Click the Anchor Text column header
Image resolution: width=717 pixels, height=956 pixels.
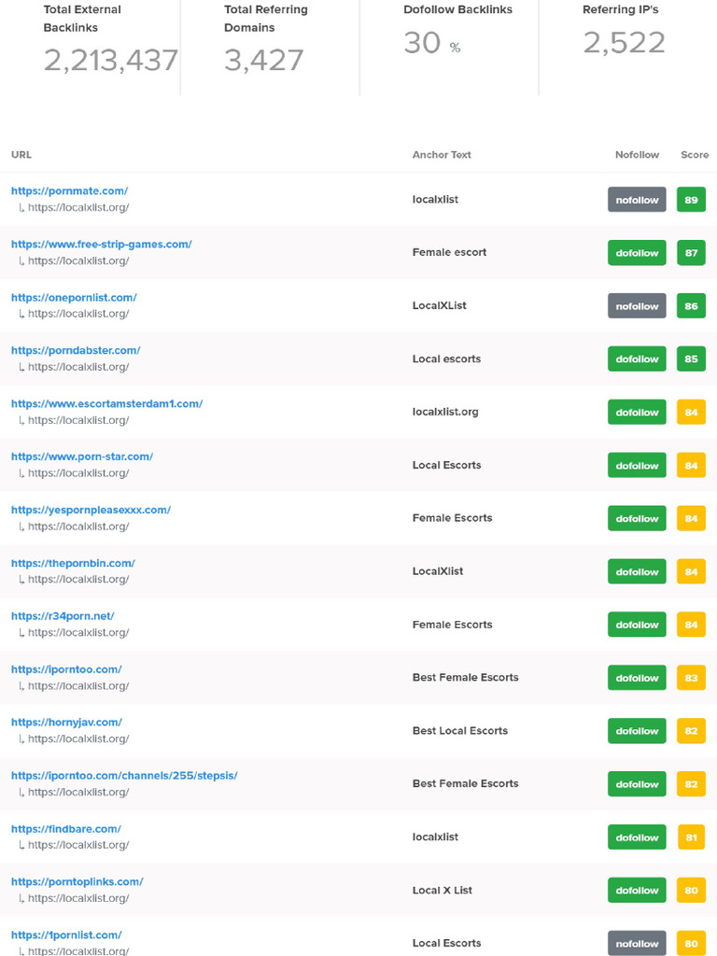click(x=442, y=155)
